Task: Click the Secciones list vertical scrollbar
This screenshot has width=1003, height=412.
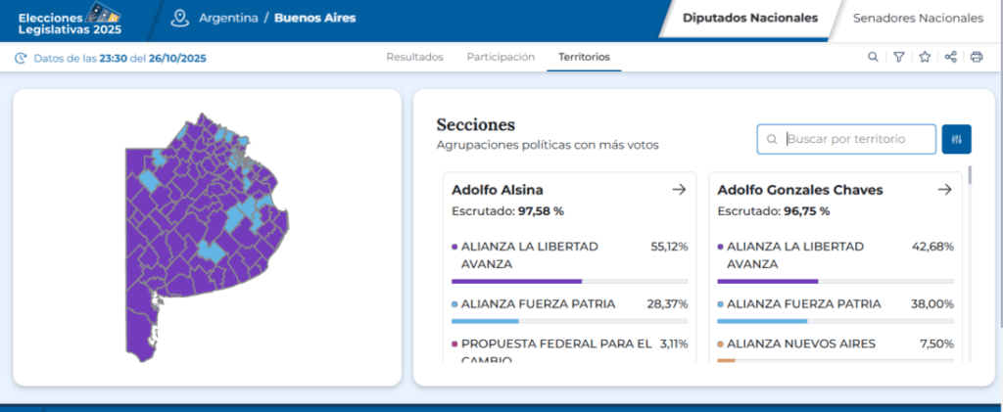Action: coord(970,176)
